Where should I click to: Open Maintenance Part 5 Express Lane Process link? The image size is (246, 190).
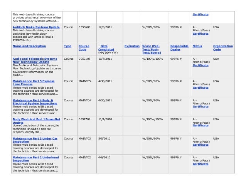tap(34, 83)
